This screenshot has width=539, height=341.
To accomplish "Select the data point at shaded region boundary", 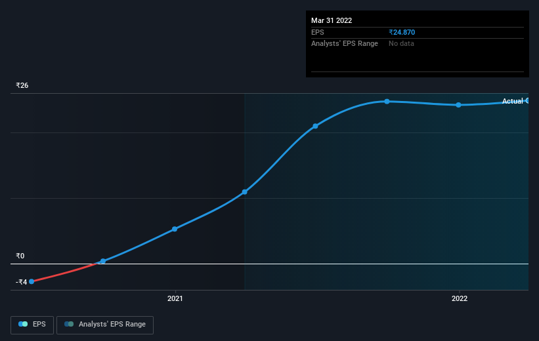I will point(245,192).
